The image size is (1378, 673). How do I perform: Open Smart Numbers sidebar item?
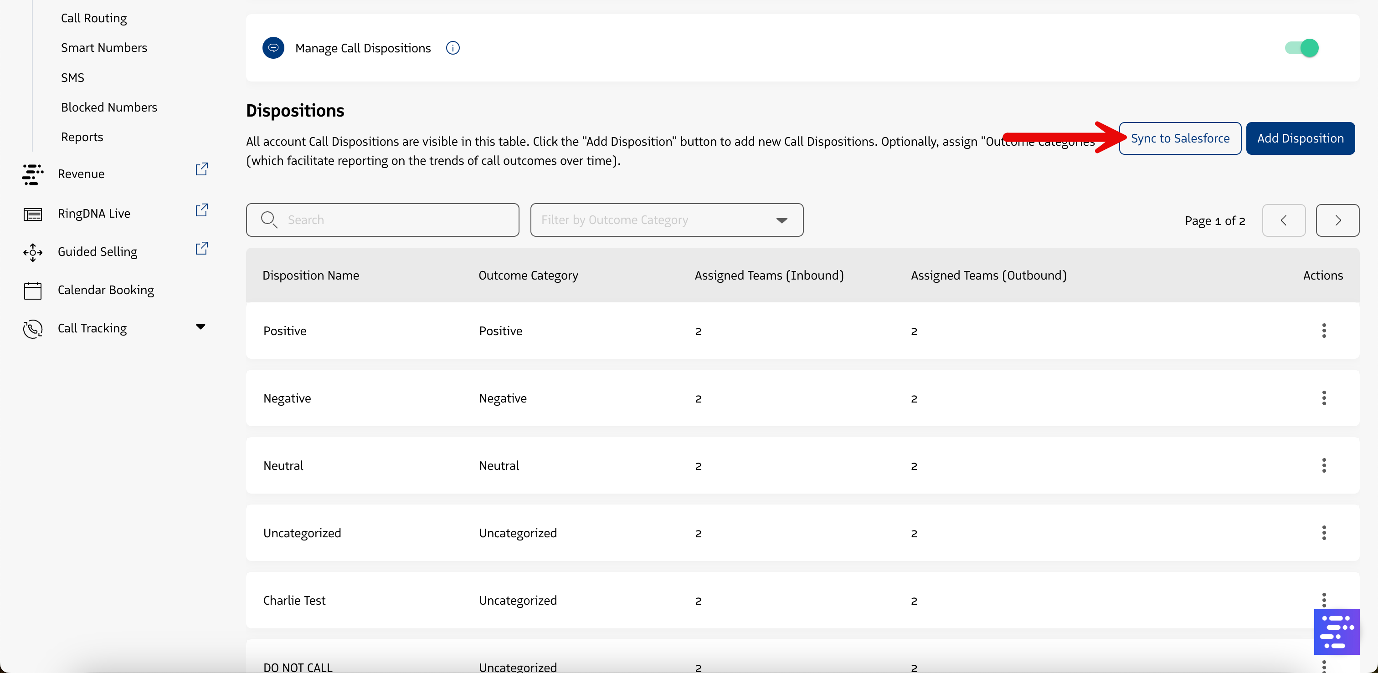(x=104, y=47)
